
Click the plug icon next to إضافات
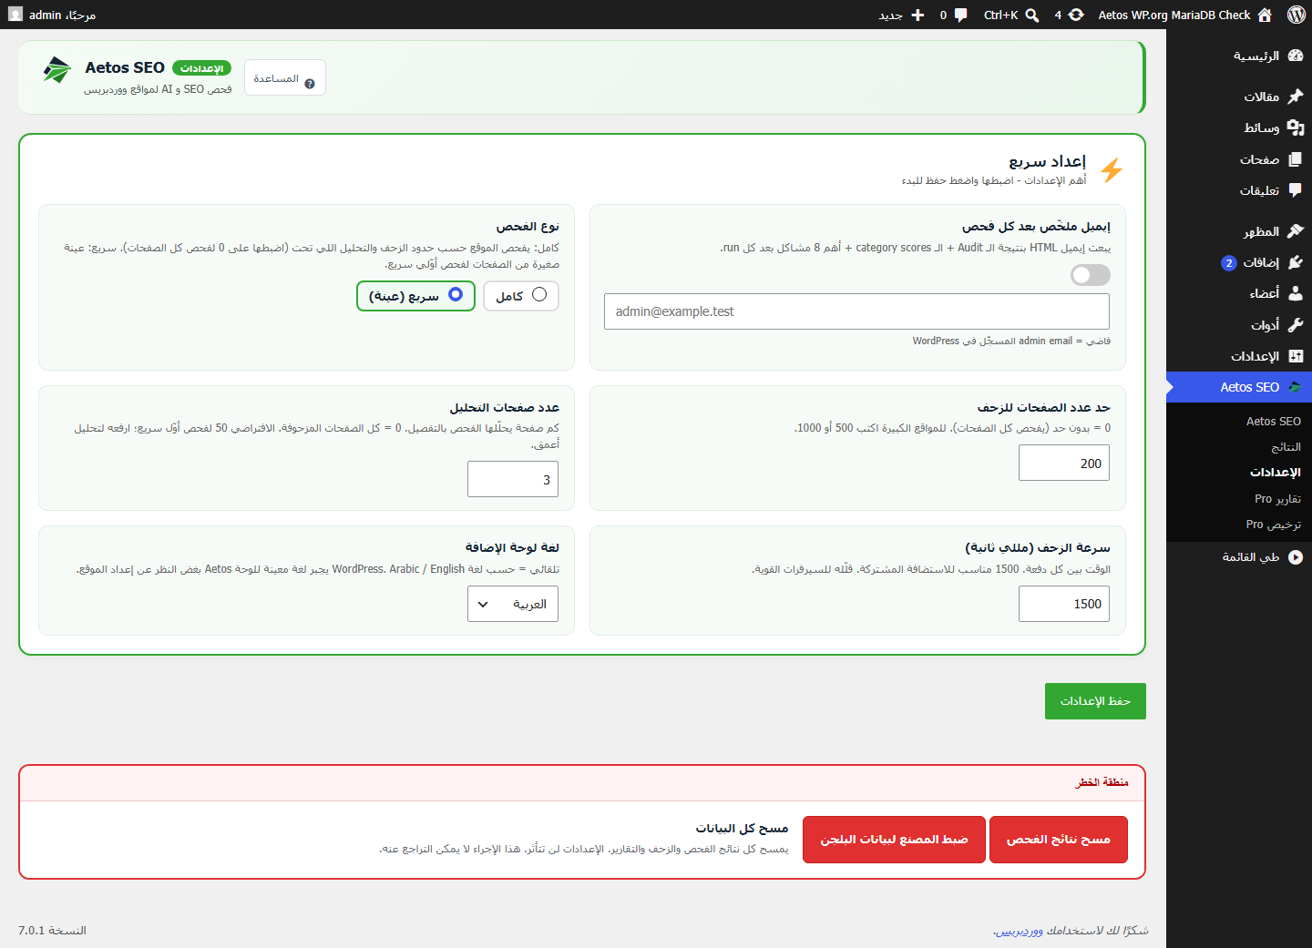pyautogui.click(x=1296, y=262)
